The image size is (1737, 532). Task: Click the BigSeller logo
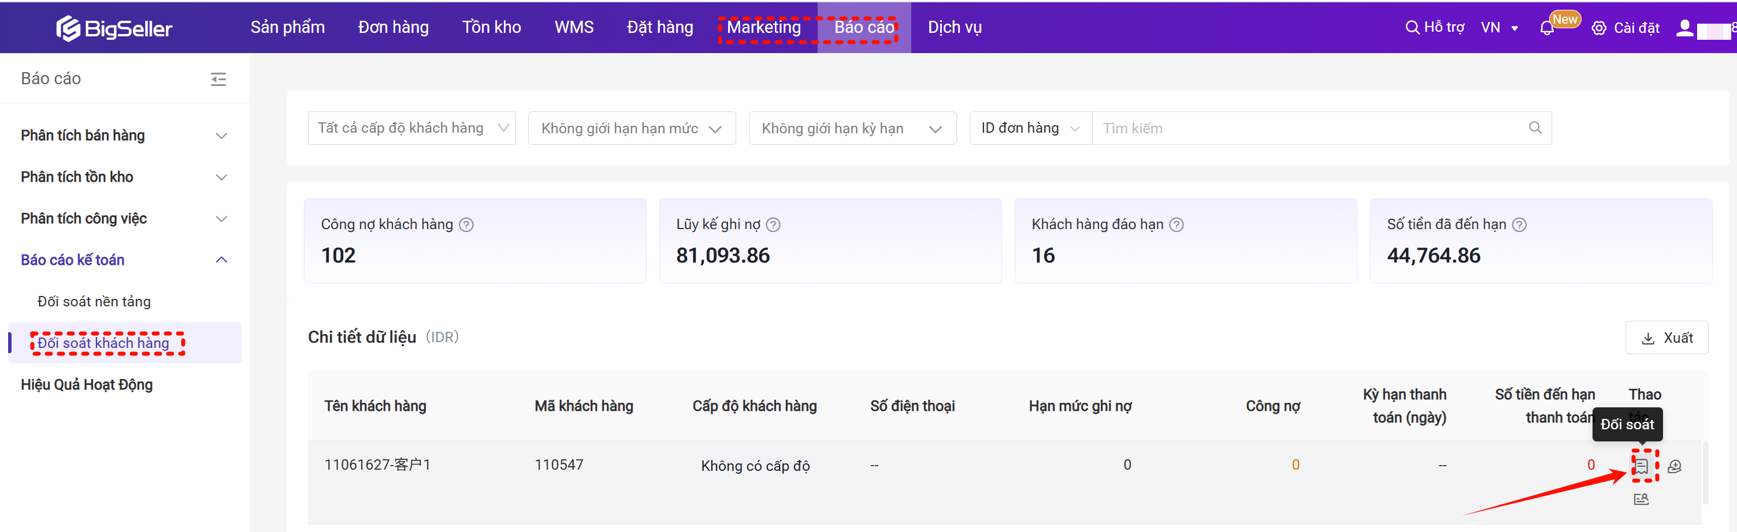[114, 28]
